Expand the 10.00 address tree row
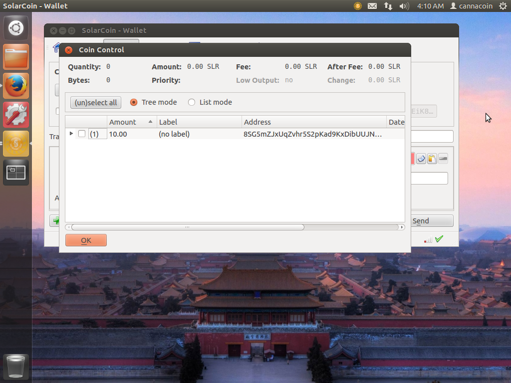Screen dimensions: 511x383 (71, 134)
